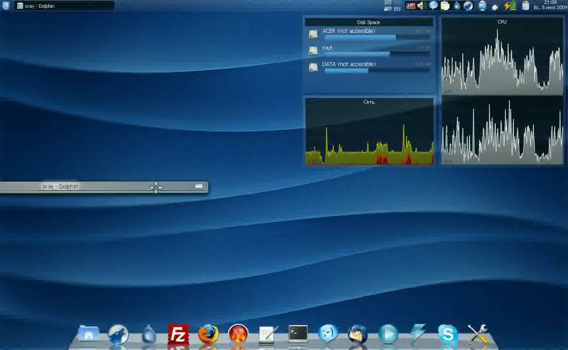This screenshot has height=350, width=568.
Task: Switch keyboard layout via US tray indicator
Action: click(x=410, y=6)
